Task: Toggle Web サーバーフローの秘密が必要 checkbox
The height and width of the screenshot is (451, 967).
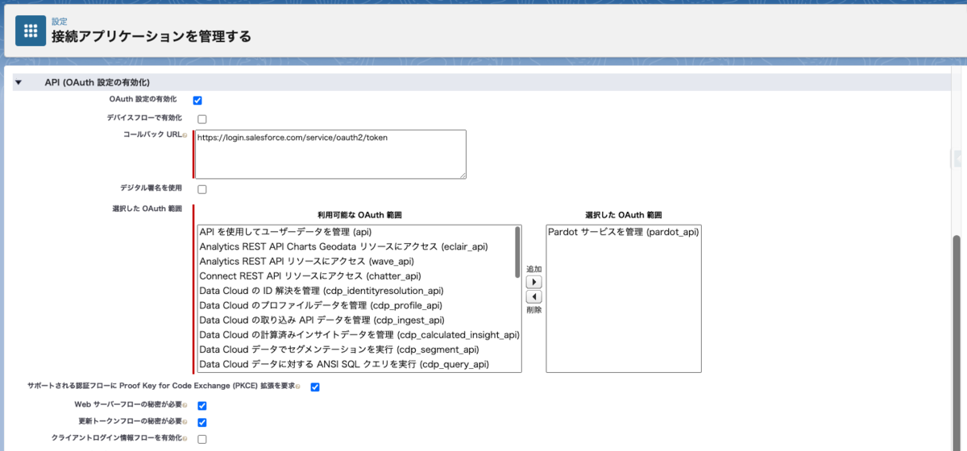Action: point(202,406)
